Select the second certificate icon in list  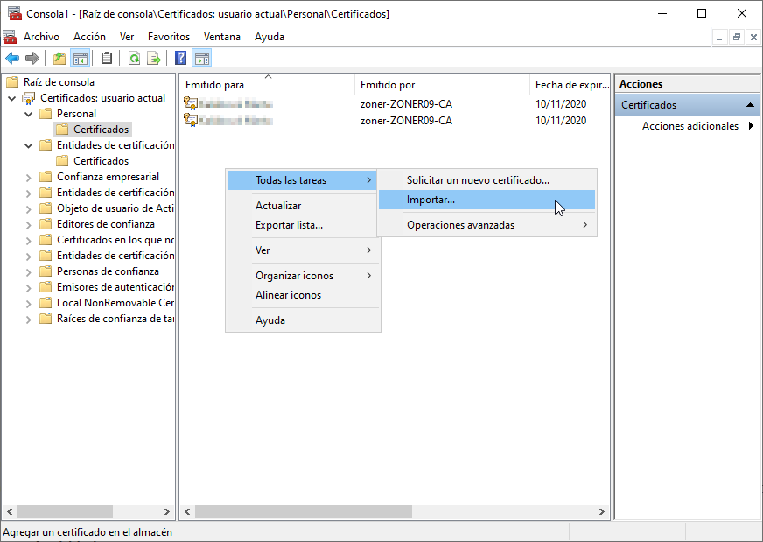pos(191,120)
